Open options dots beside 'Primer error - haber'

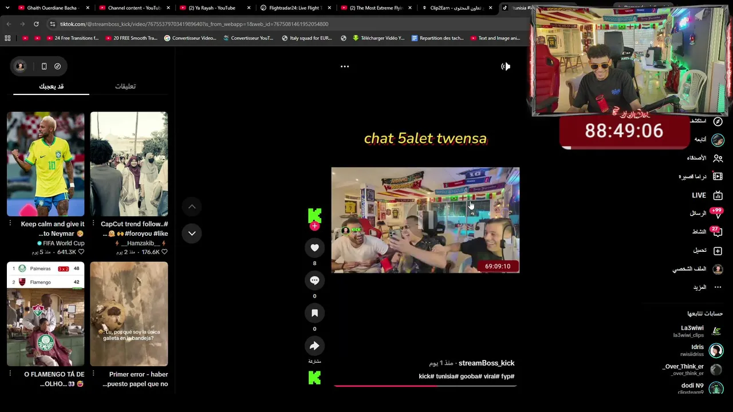point(93,374)
